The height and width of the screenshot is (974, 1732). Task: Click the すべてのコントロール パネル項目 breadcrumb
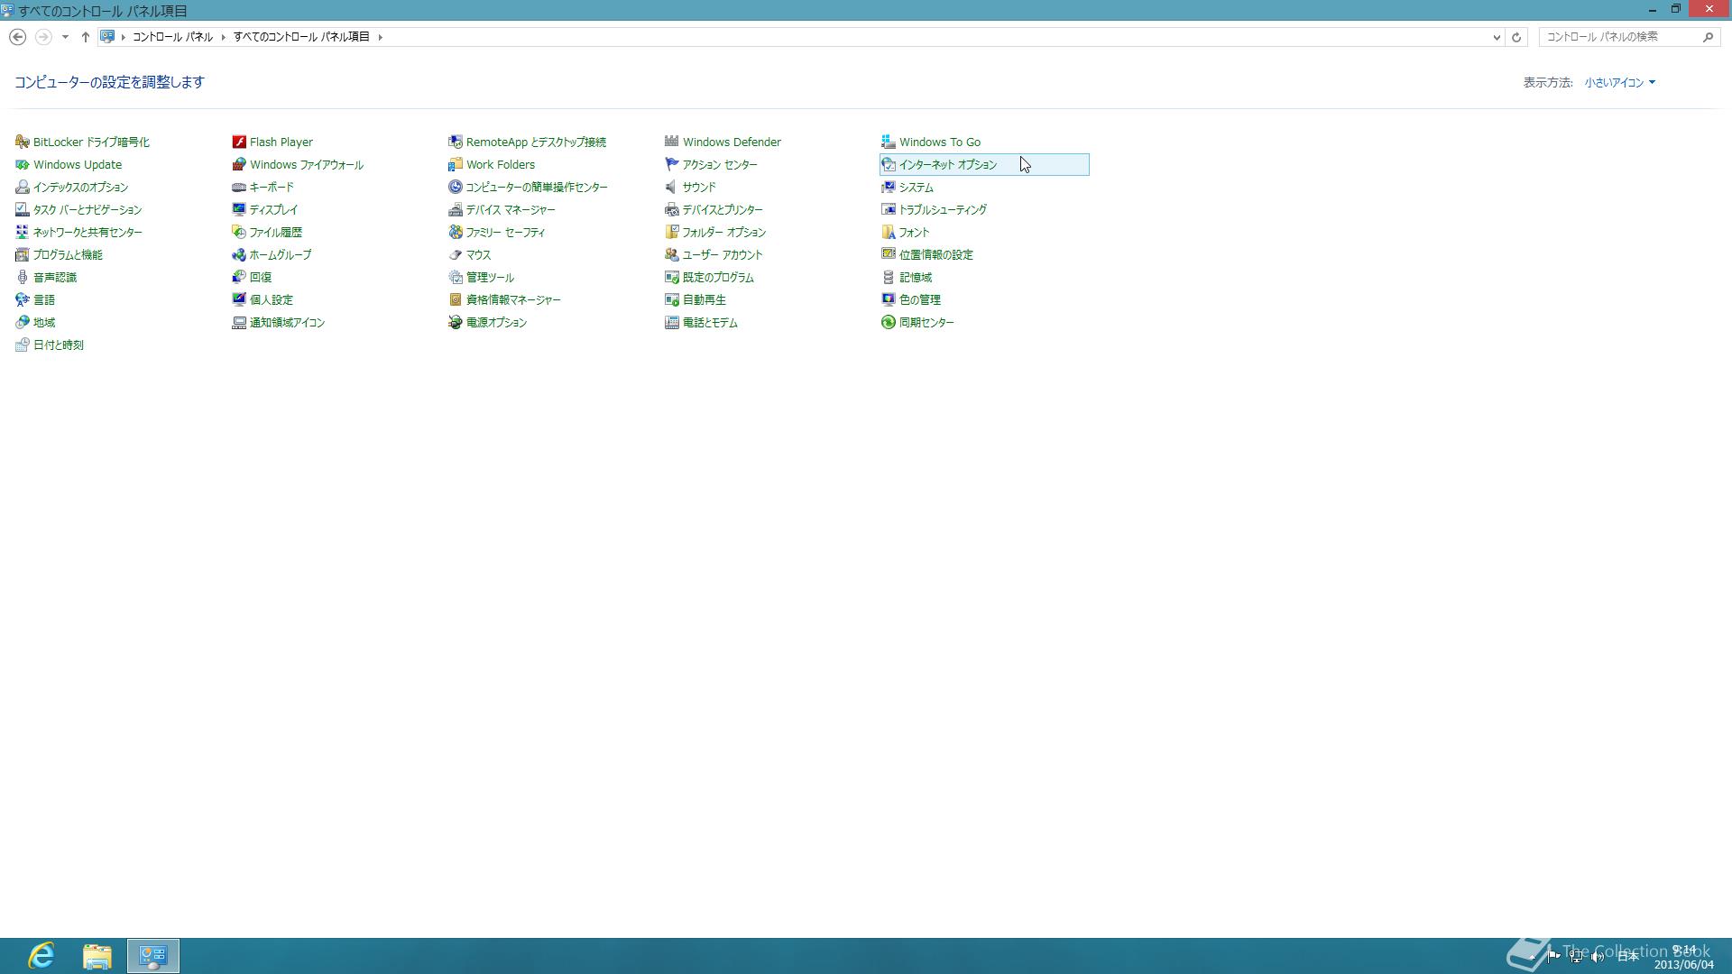click(301, 37)
